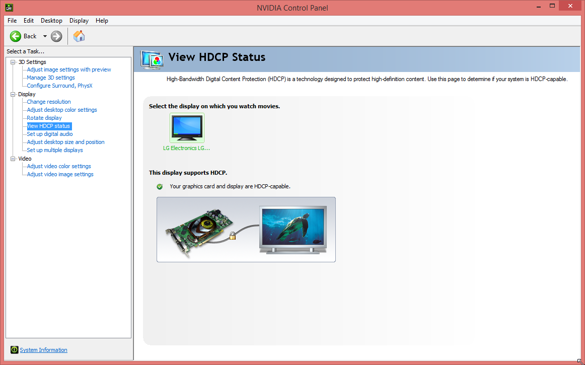Click the green Back arrow icon
585x365 pixels.
(x=15, y=36)
